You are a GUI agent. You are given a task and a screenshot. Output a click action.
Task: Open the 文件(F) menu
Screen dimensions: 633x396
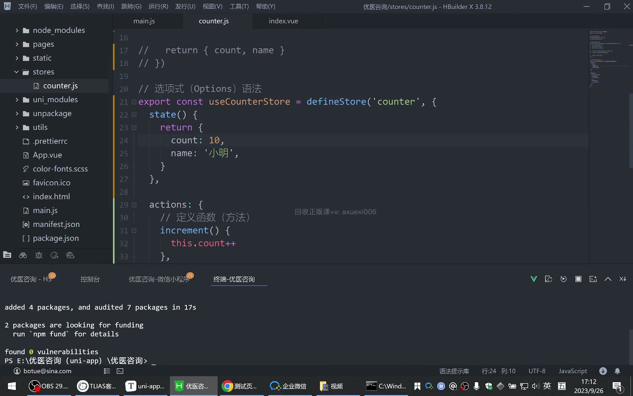pyautogui.click(x=27, y=7)
